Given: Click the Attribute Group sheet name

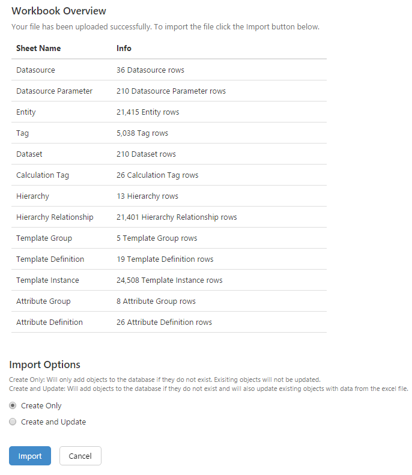Looking at the screenshot, I should coord(43,301).
